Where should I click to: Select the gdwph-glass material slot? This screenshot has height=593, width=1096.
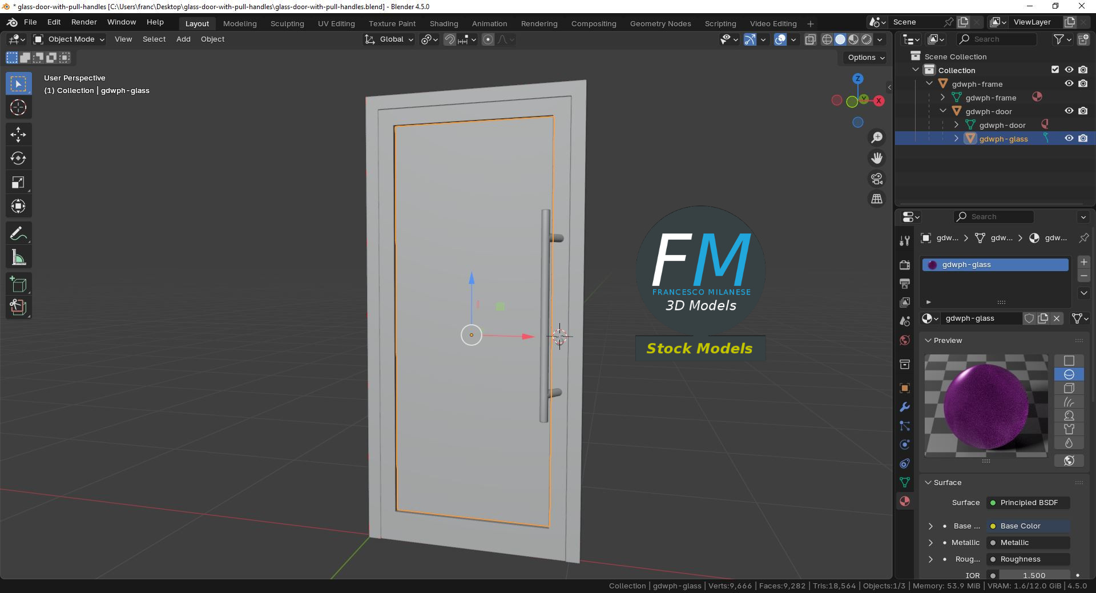pos(995,265)
